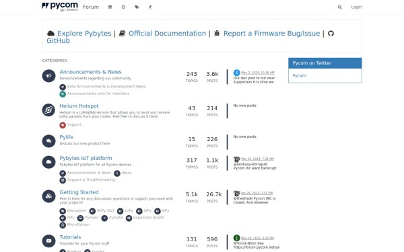Open the Pymate subcategory
Image resolution: width=404 pixels, height=252 pixels.
click(x=116, y=218)
